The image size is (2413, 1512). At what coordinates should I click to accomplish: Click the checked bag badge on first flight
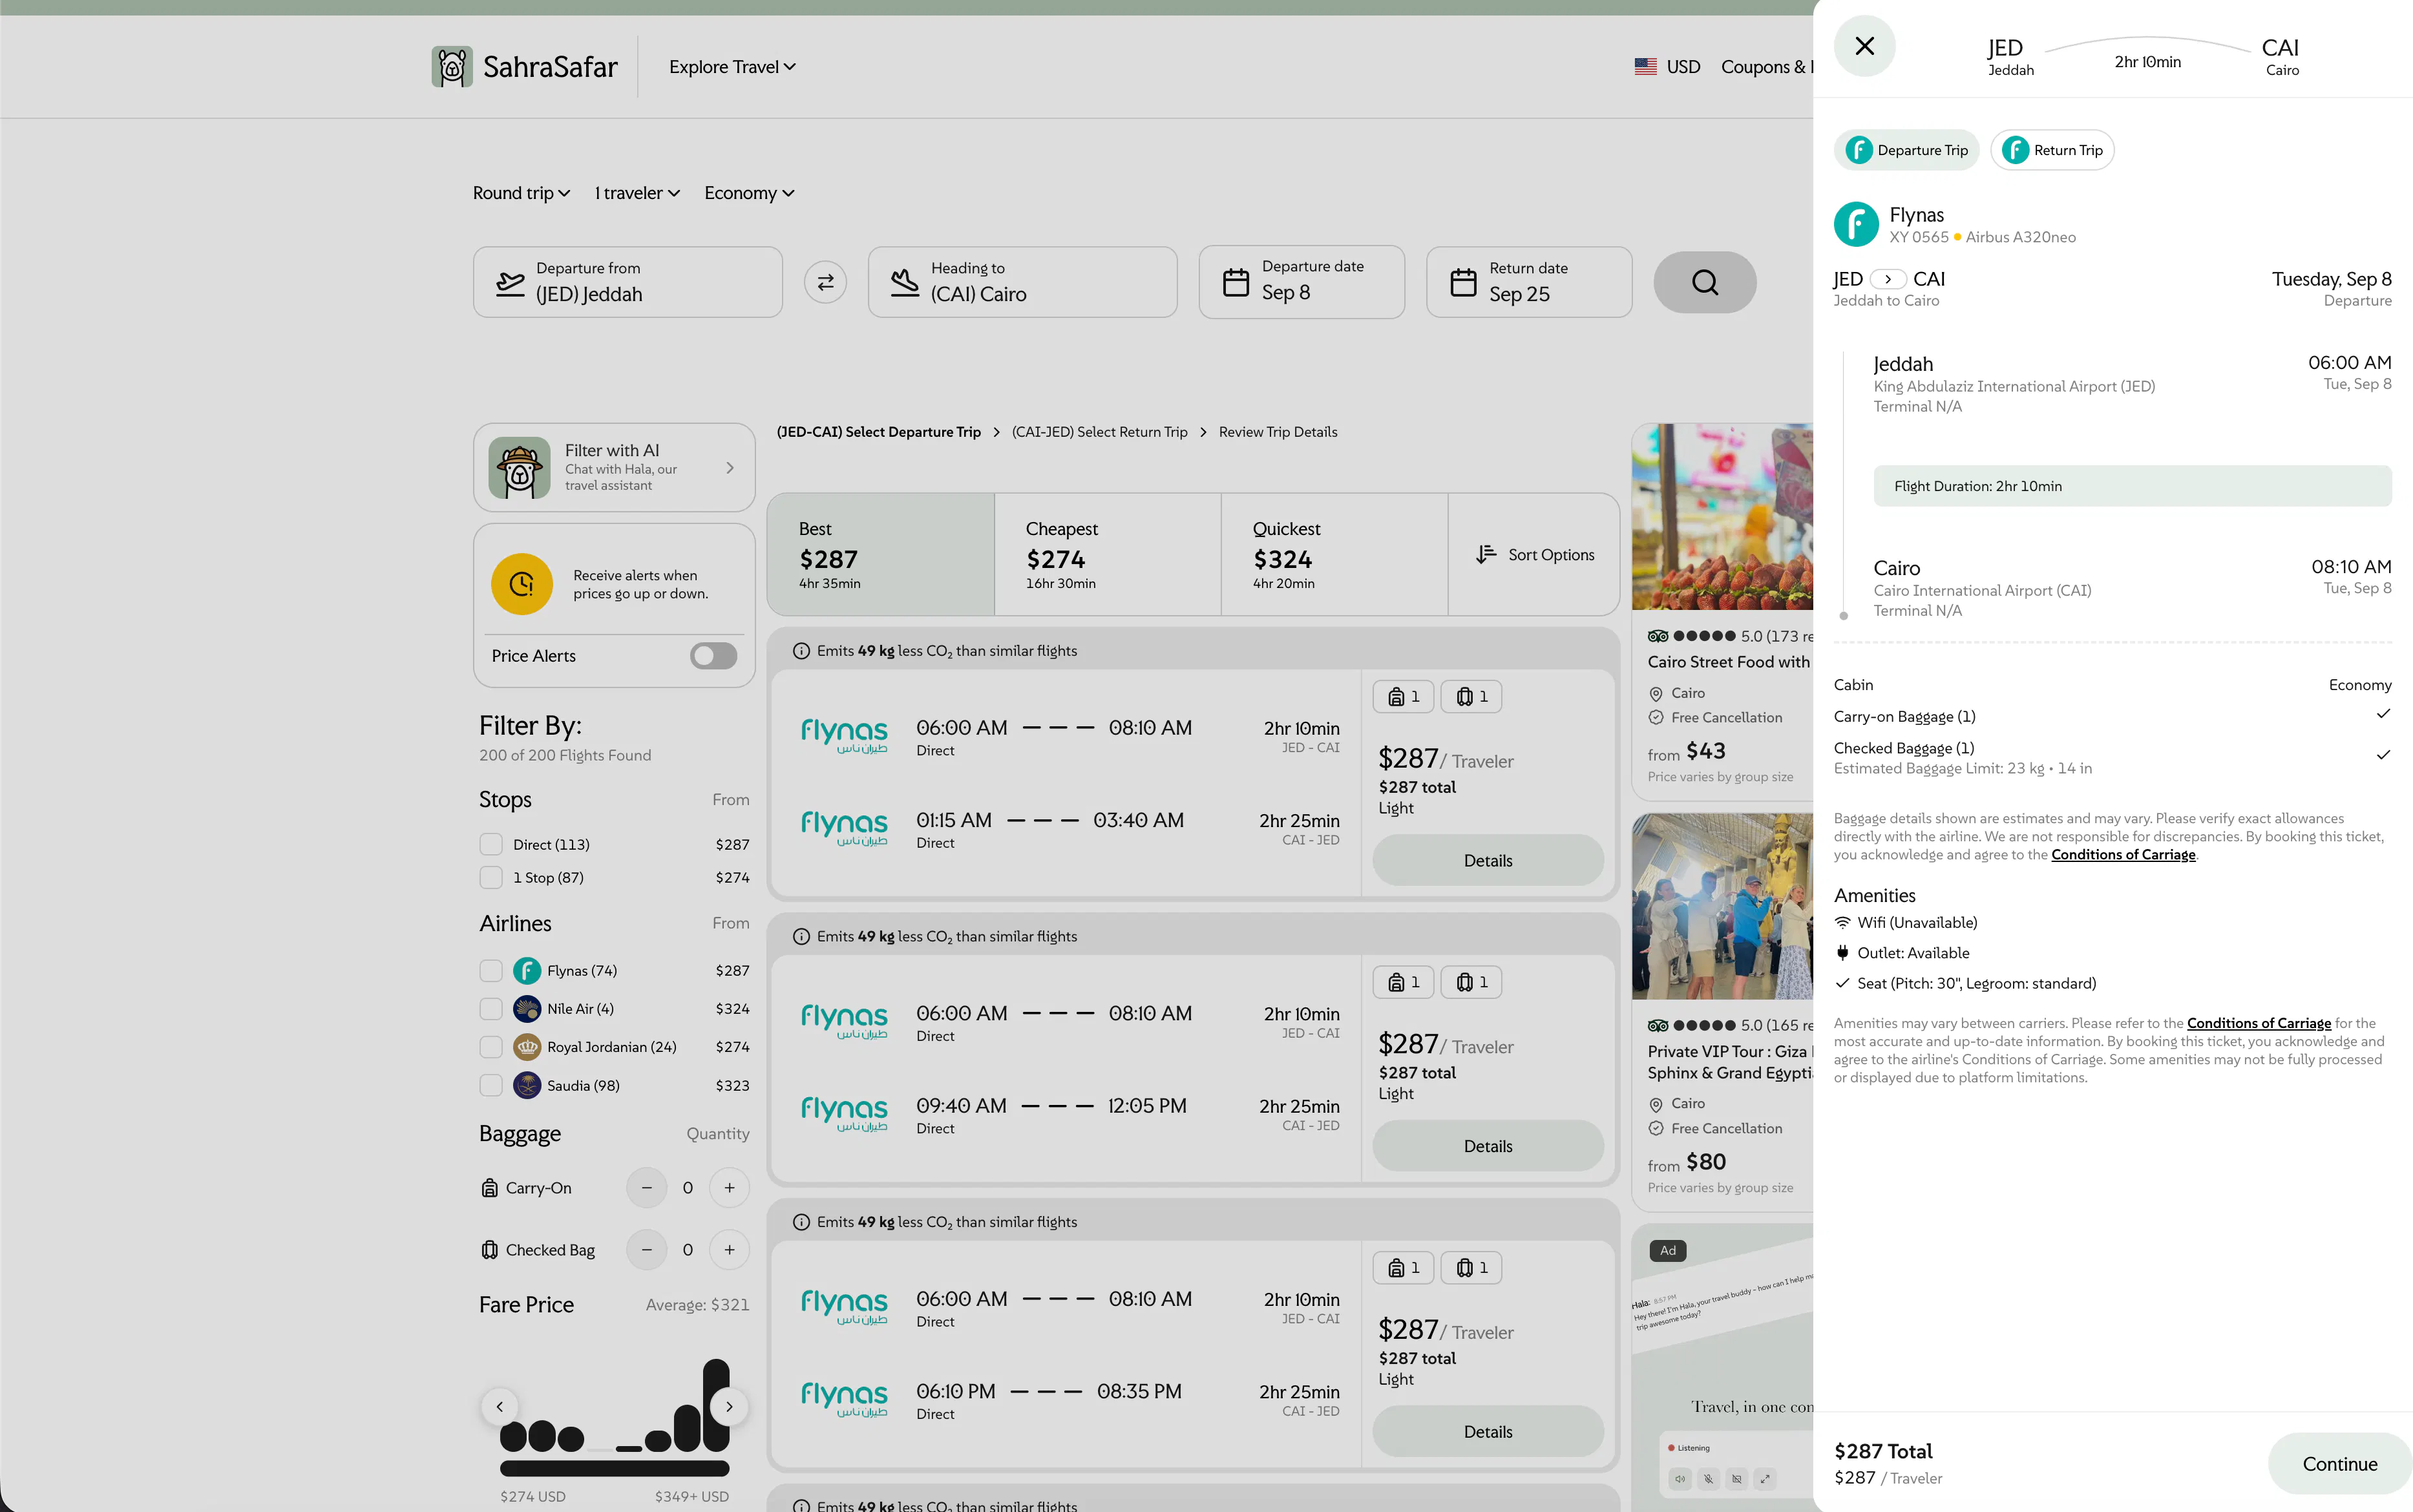coord(1471,697)
